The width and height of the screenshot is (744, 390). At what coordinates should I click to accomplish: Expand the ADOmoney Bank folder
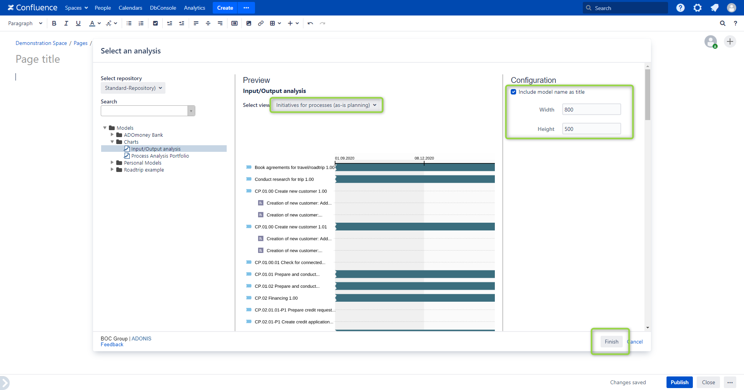click(x=112, y=135)
